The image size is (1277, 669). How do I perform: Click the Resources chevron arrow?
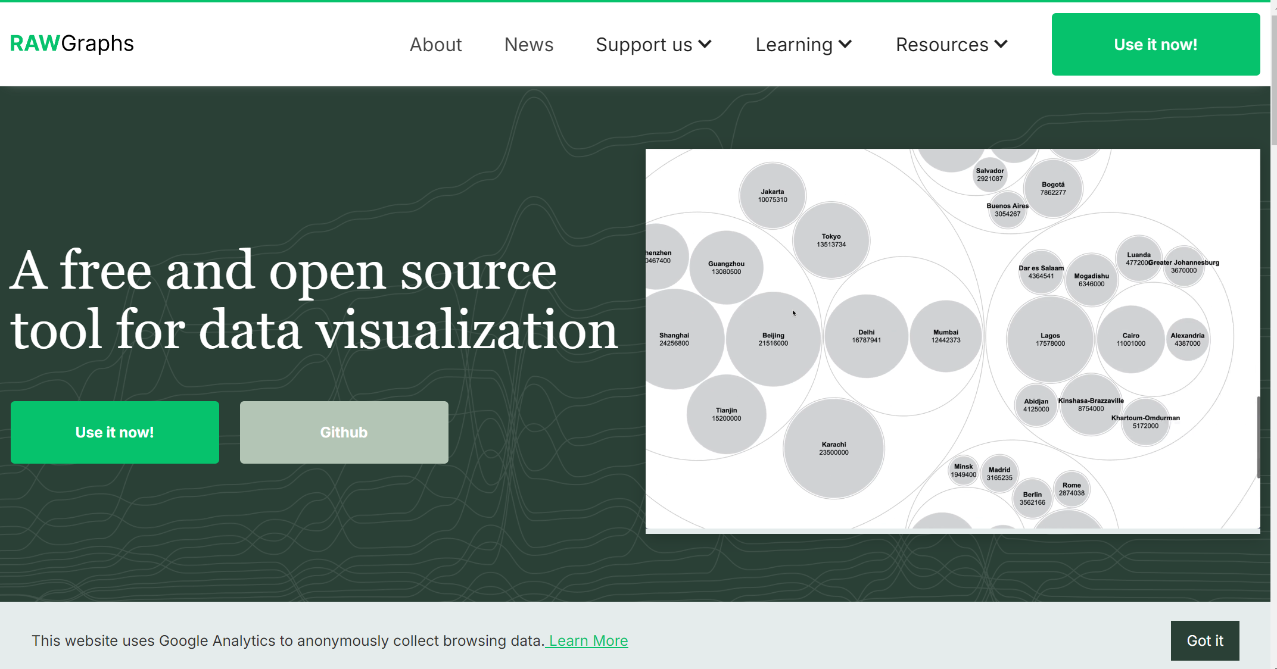pos(1001,44)
